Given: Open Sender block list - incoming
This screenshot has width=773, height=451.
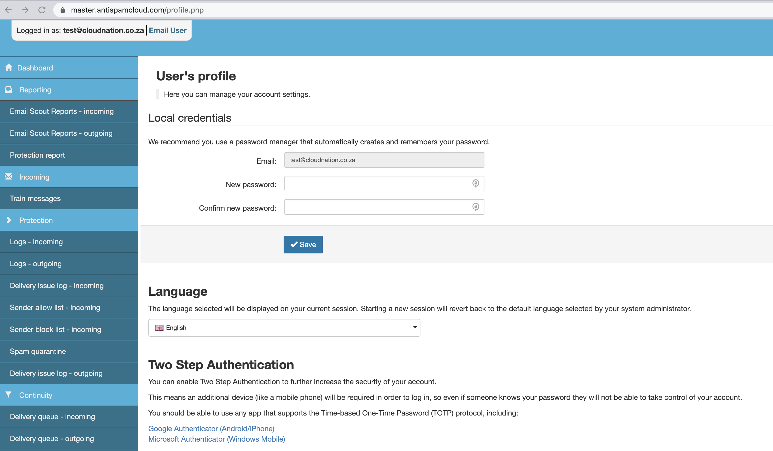Looking at the screenshot, I should pos(56,330).
